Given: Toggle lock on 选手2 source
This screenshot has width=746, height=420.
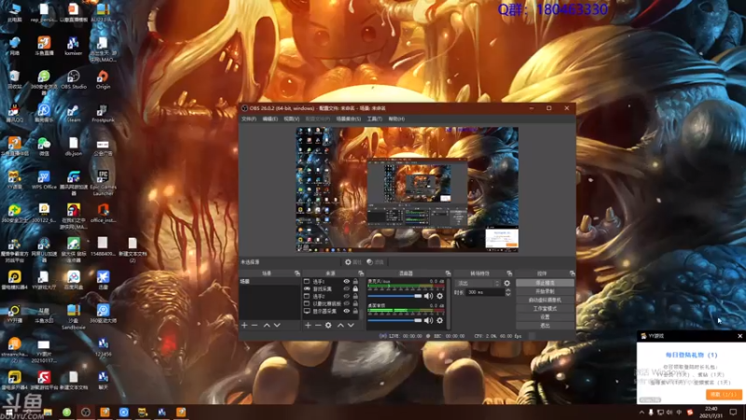Looking at the screenshot, I should pos(355,296).
